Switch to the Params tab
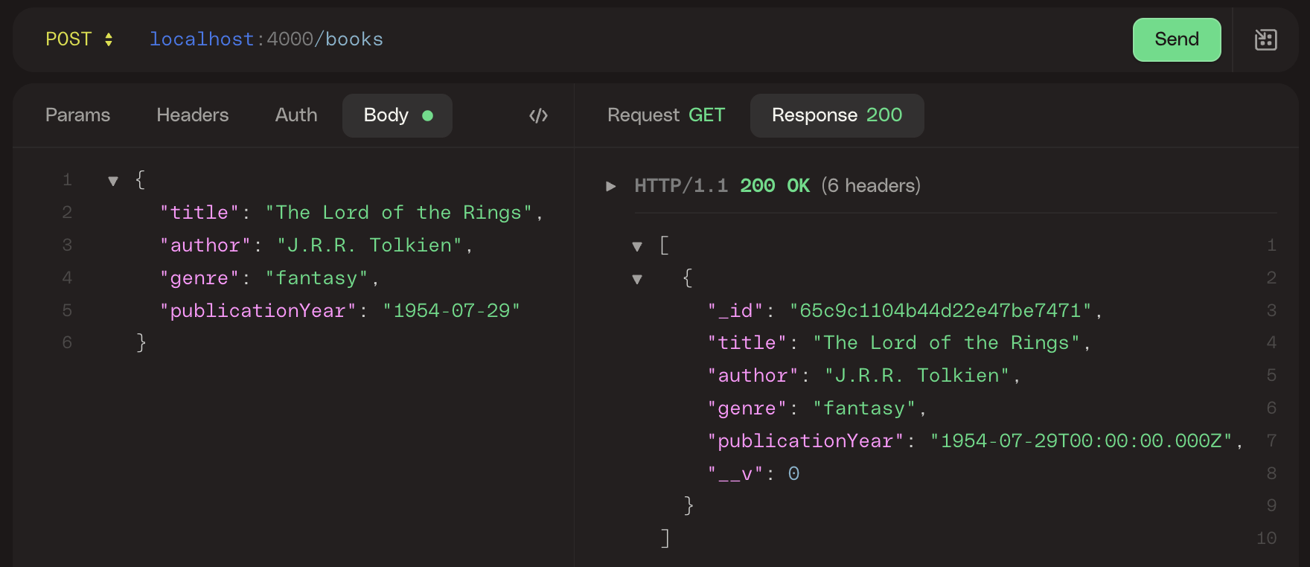1310x567 pixels. [77, 115]
